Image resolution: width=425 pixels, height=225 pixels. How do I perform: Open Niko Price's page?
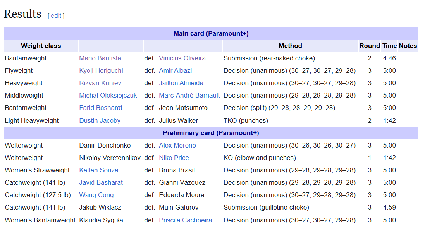[x=174, y=158]
